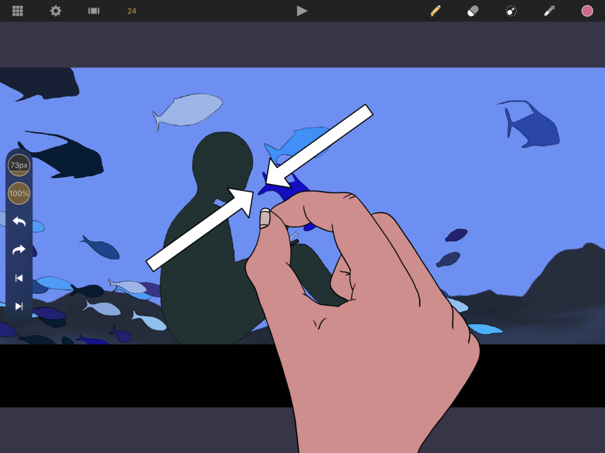
Task: Select the eyedropper color picker tool
Action: point(549,11)
